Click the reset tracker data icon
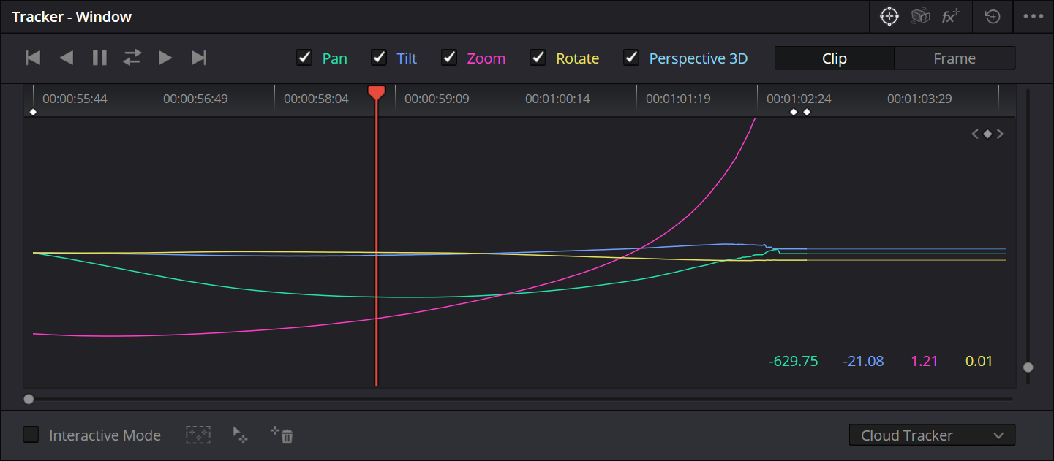The image size is (1054, 461). click(x=993, y=17)
